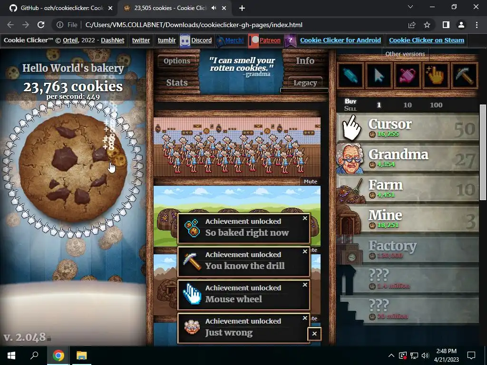Image resolution: width=487 pixels, height=365 pixels.
Task: Open the Stats menu
Action: (177, 83)
